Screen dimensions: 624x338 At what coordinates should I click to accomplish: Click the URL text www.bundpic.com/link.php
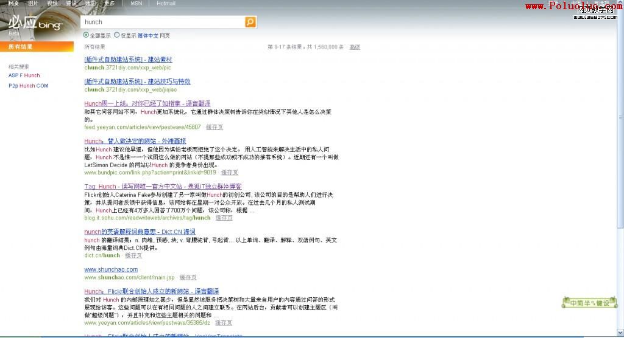[x=150, y=173]
